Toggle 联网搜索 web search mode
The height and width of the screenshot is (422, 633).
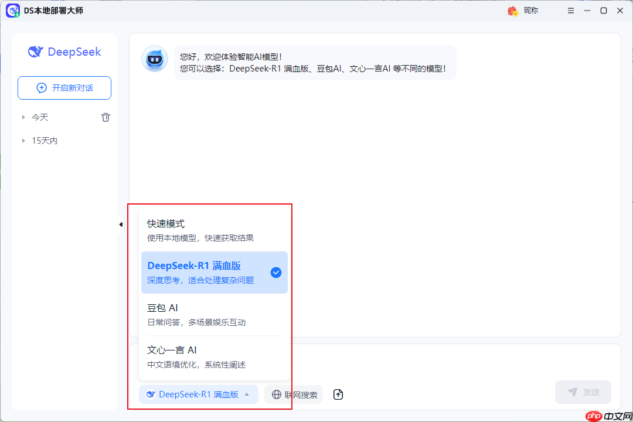pos(293,394)
